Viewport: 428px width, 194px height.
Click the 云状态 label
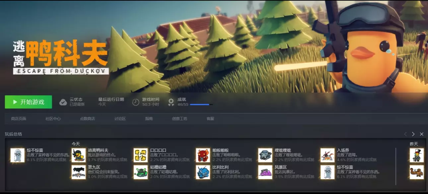point(76,99)
